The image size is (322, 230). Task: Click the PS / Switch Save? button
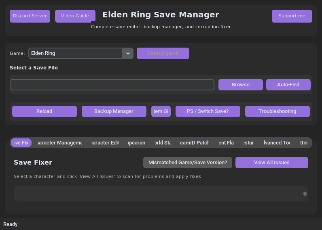click(208, 111)
